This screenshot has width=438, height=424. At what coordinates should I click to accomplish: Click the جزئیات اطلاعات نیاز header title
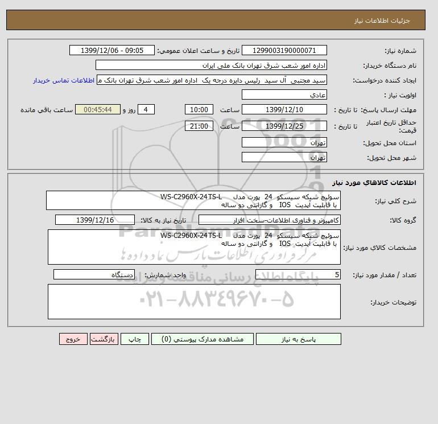click(x=382, y=20)
